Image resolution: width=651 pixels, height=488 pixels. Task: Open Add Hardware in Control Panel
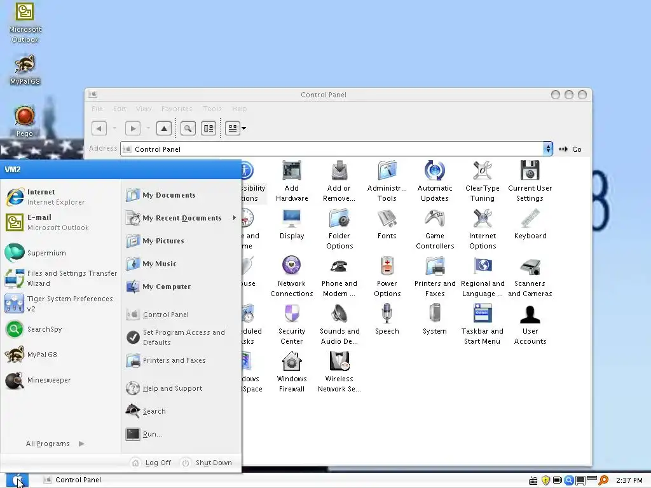pos(291,181)
